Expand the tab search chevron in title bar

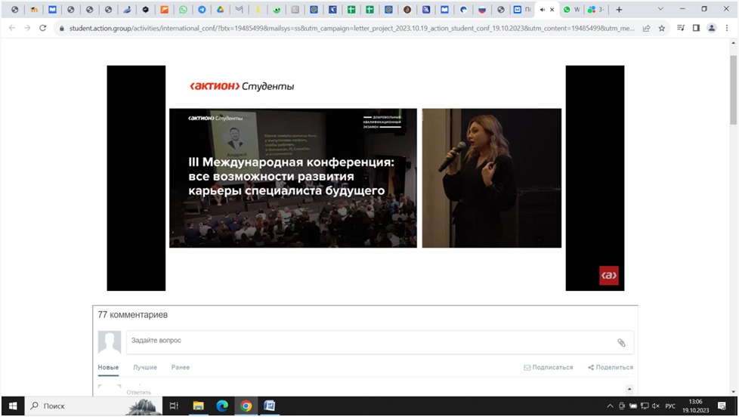(x=661, y=10)
